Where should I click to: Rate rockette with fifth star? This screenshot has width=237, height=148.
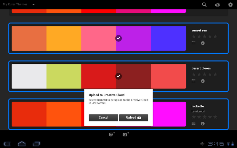click(x=215, y=117)
